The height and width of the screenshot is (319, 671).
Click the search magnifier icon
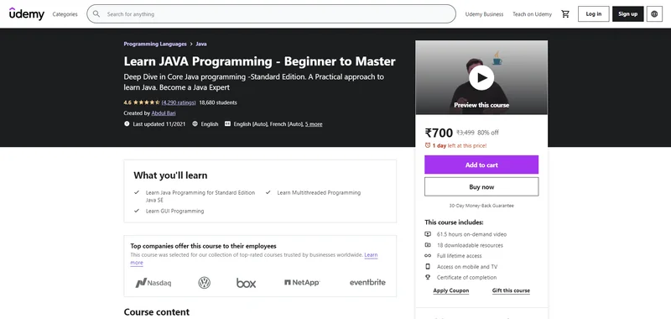point(96,14)
